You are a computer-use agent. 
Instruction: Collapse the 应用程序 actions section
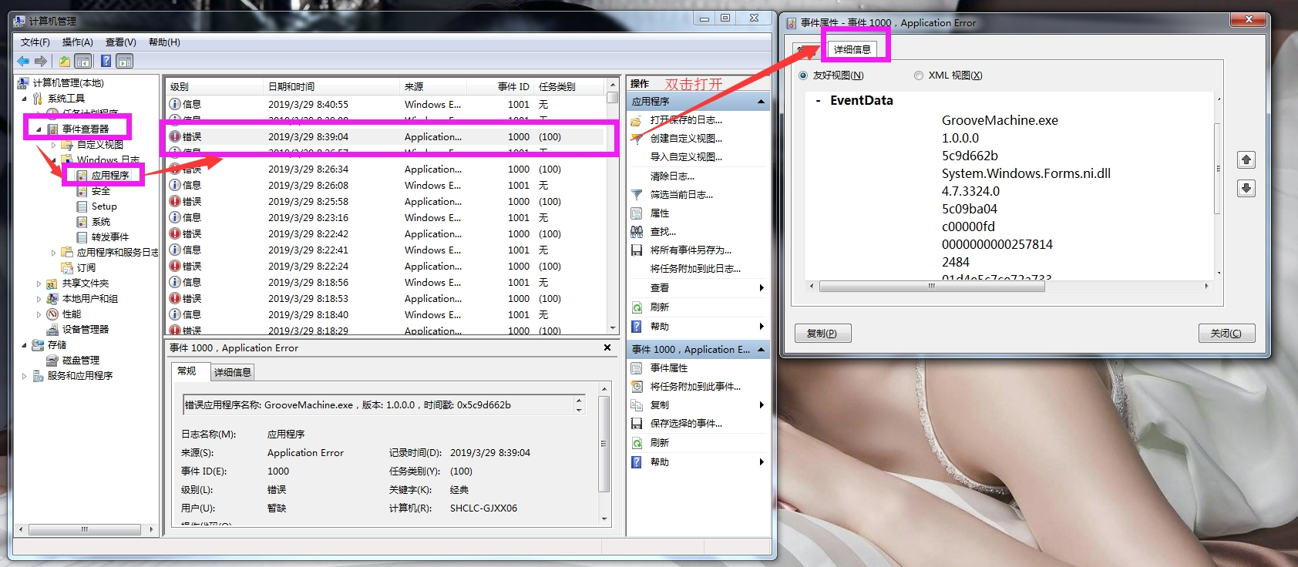(x=761, y=102)
